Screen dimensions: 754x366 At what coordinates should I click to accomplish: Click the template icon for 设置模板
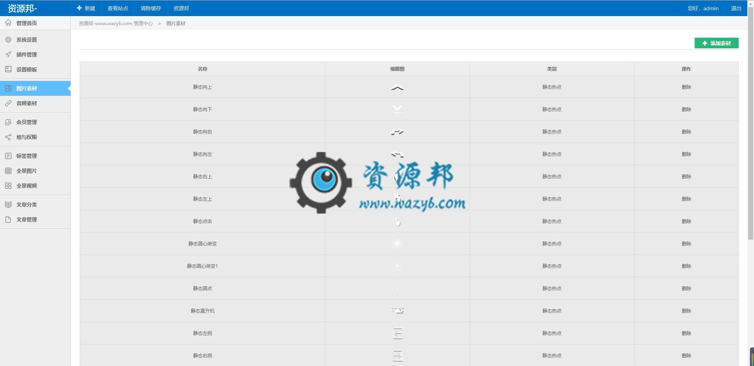tap(8, 70)
